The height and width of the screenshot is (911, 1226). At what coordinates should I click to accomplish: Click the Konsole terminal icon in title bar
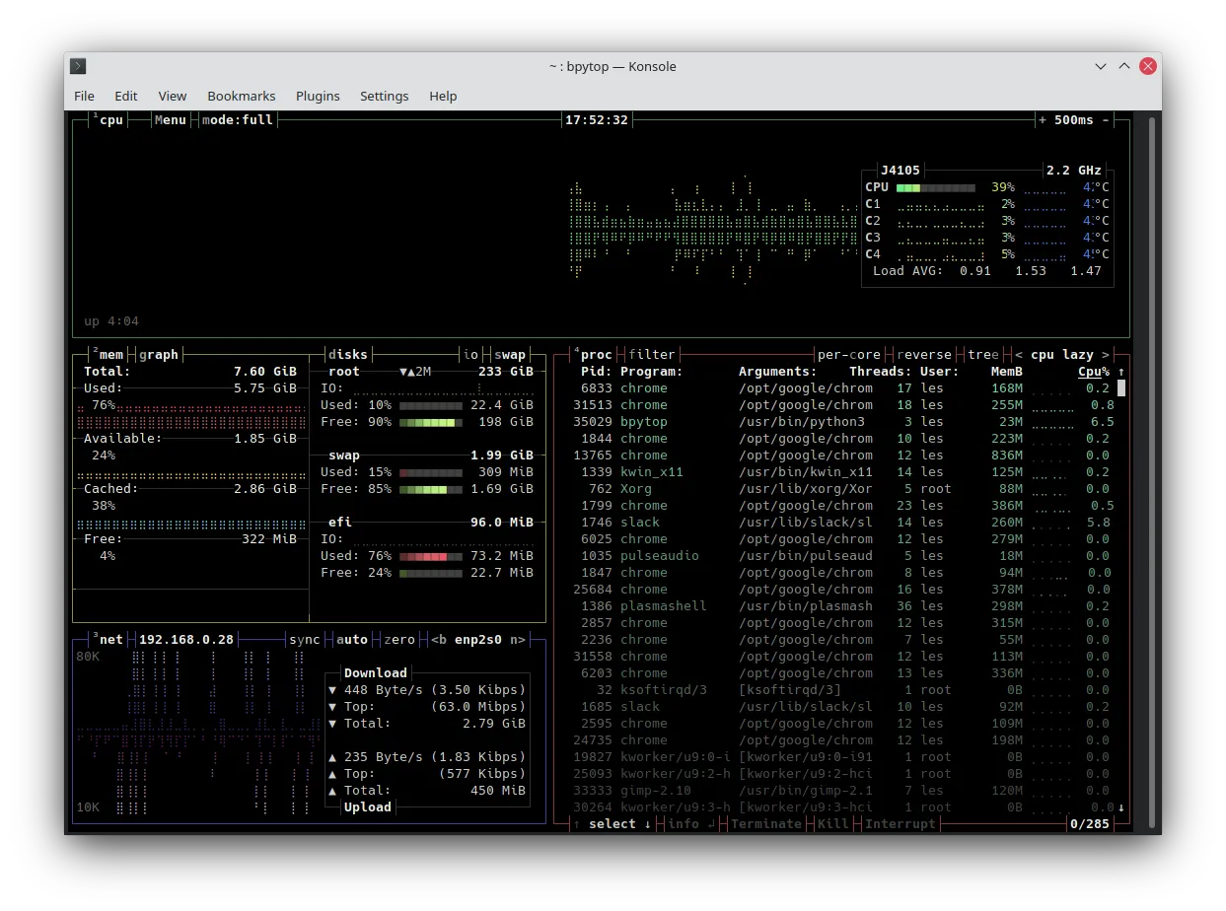pos(79,66)
